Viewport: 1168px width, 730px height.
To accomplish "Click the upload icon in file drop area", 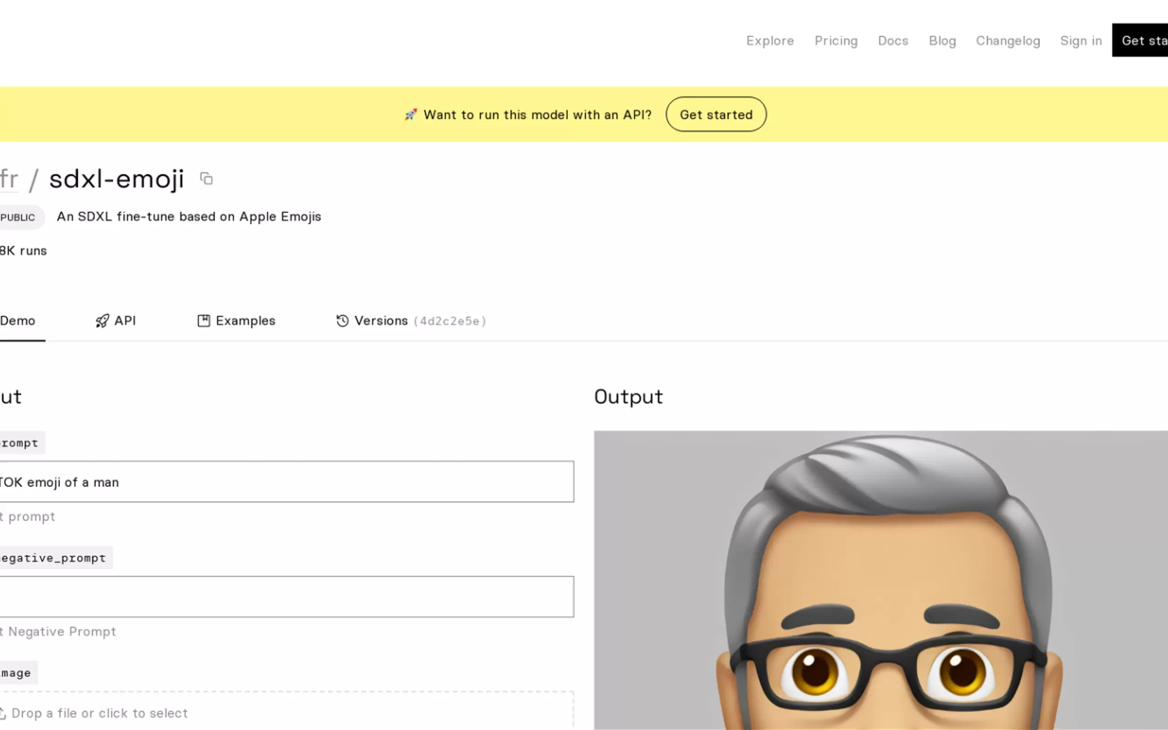I will pyautogui.click(x=2, y=713).
